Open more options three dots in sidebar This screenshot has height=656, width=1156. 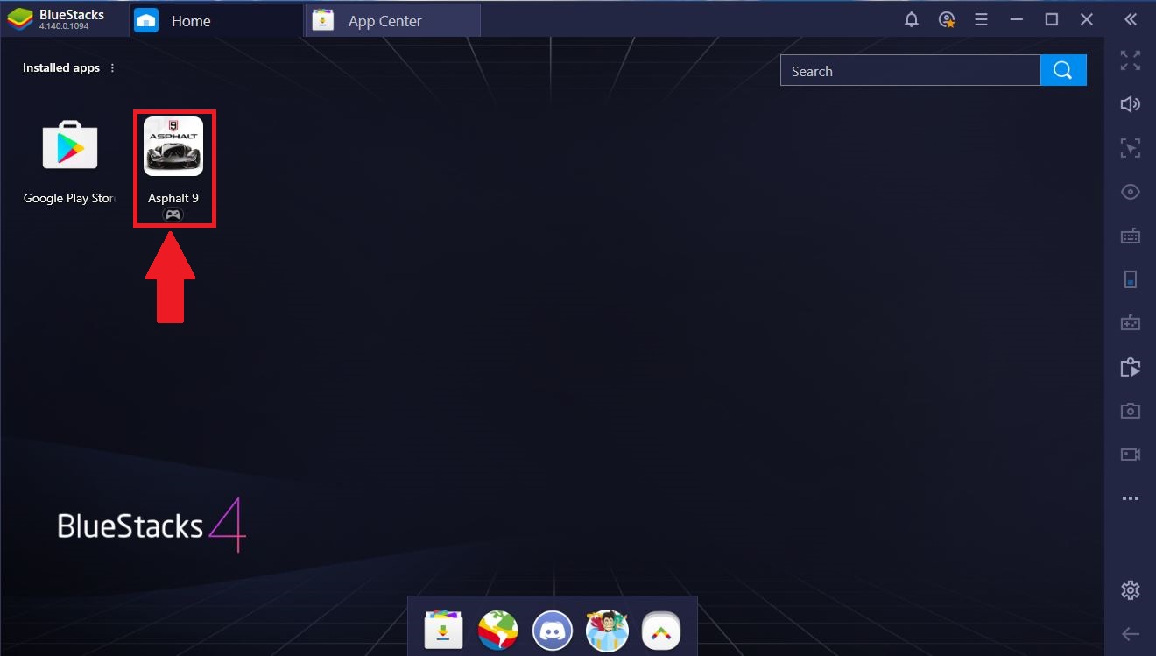click(1131, 498)
